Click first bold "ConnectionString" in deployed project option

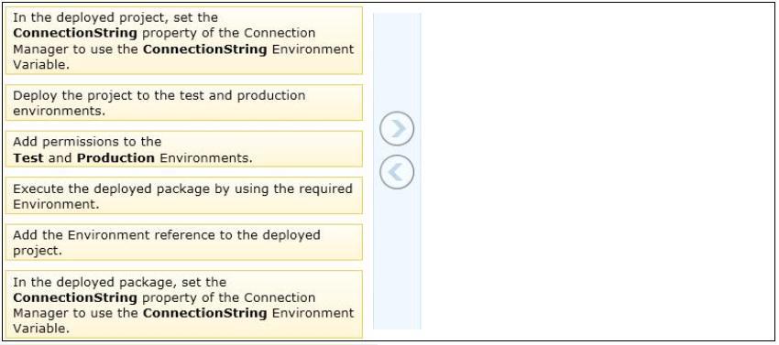[75, 33]
